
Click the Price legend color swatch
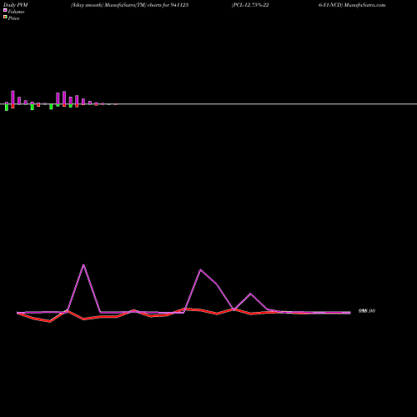pos(5,17)
